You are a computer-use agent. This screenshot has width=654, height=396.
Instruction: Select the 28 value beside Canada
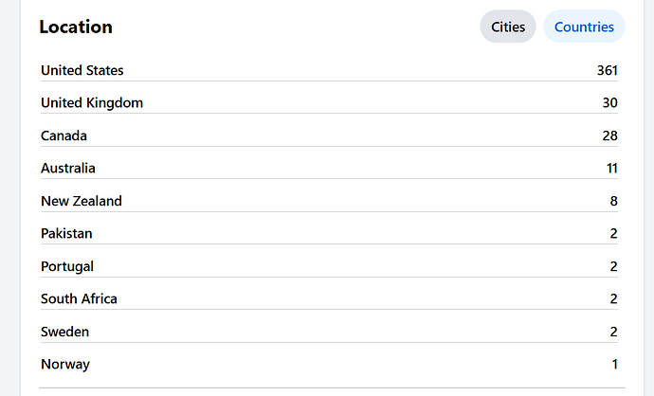pos(609,135)
